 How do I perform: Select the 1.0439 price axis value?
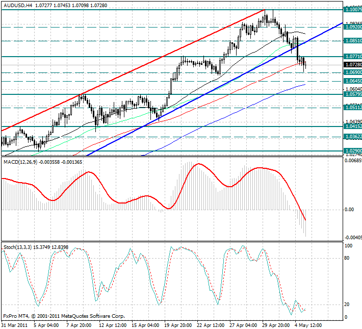(353, 121)
